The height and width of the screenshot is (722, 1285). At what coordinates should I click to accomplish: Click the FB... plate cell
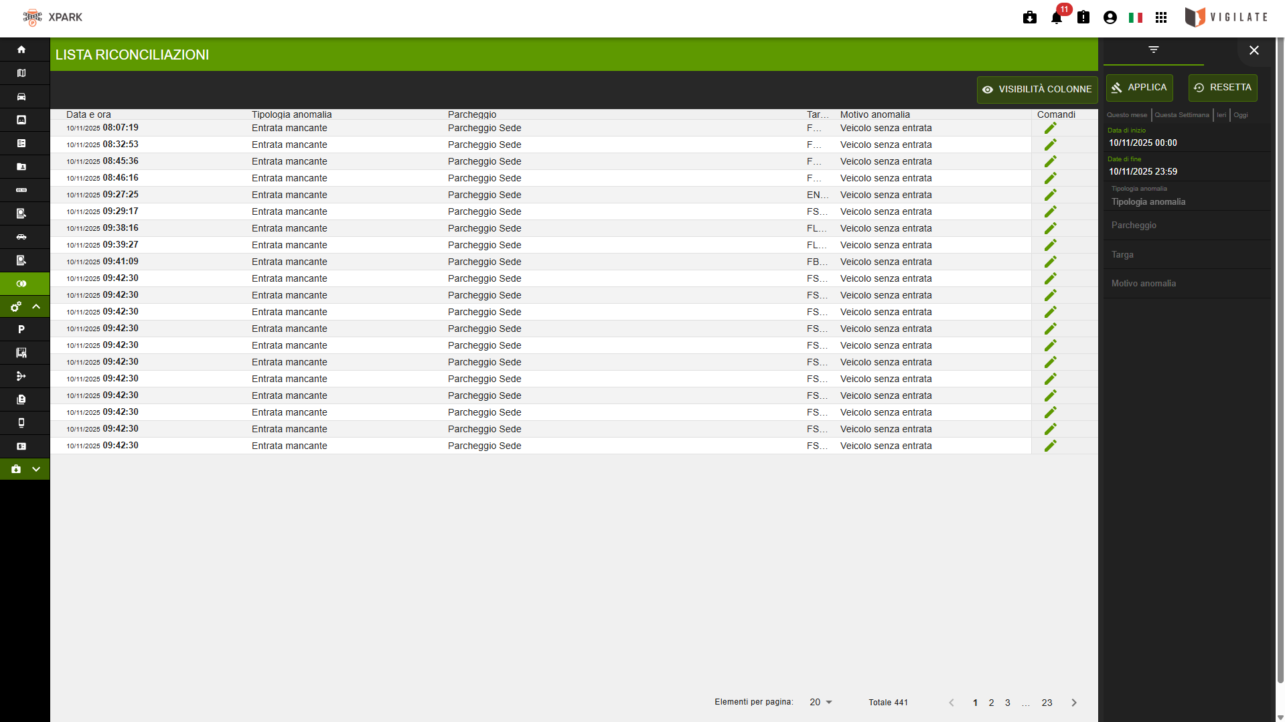tap(818, 262)
